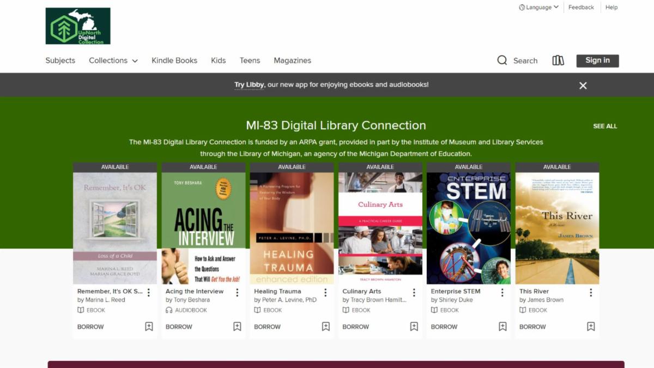Click the Sign in button
The width and height of the screenshot is (654, 368).
[597, 61]
